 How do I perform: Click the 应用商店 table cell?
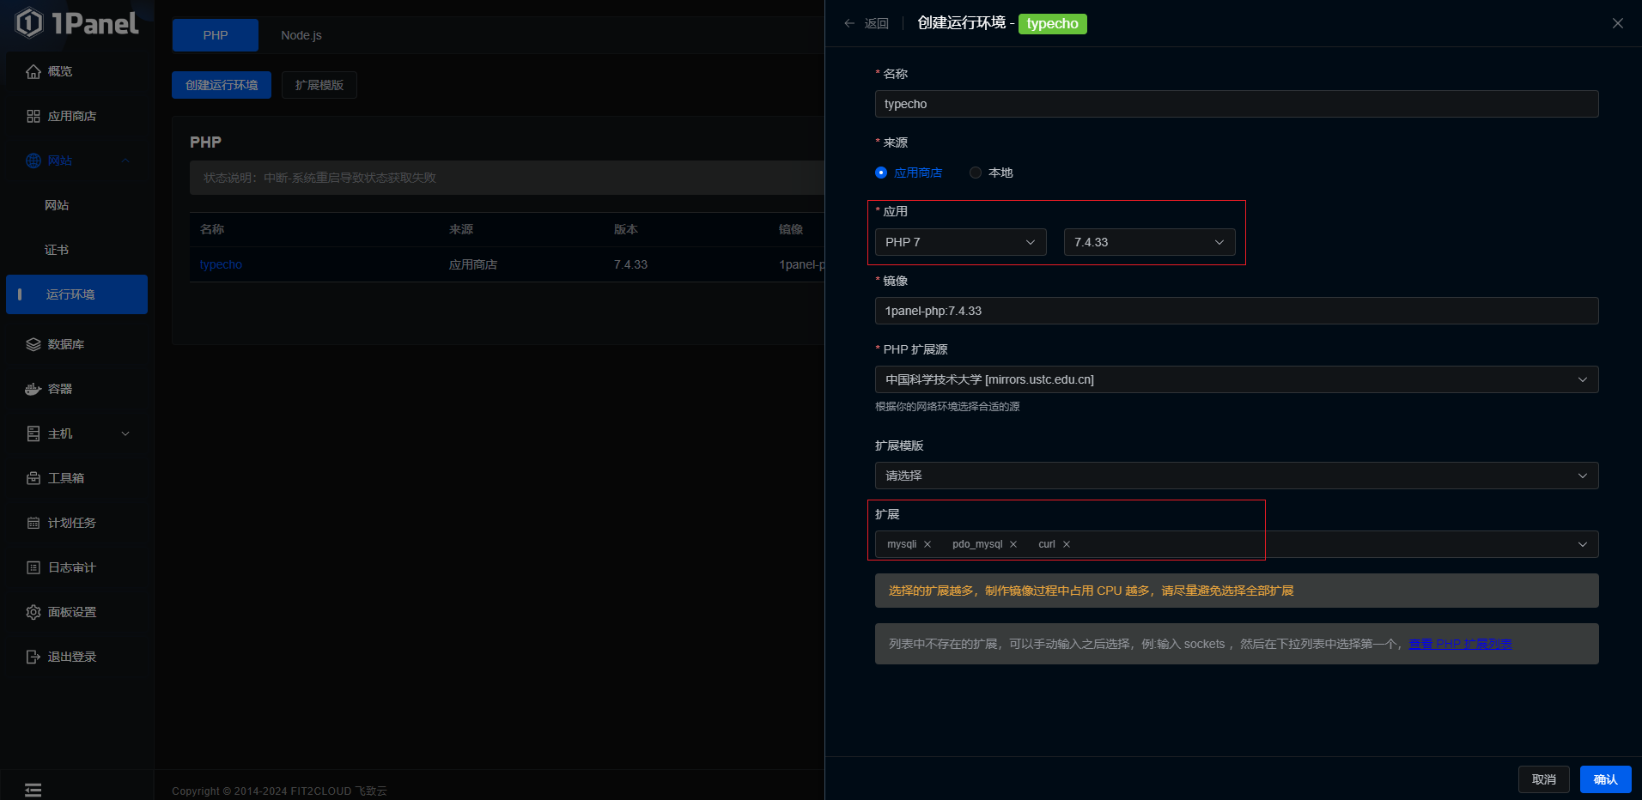pos(473,264)
